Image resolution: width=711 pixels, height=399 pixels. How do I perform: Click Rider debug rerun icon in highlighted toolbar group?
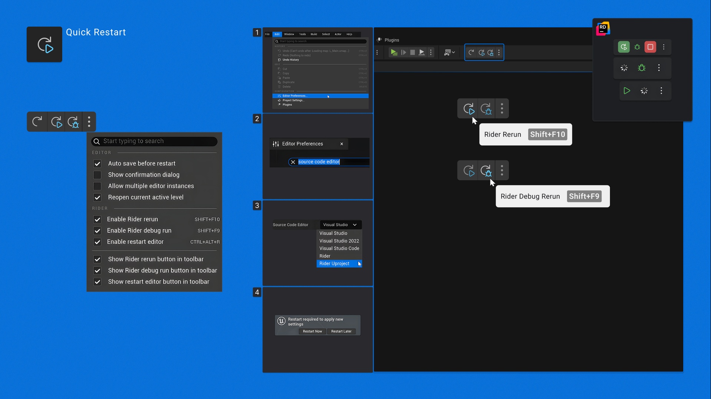(x=491, y=53)
